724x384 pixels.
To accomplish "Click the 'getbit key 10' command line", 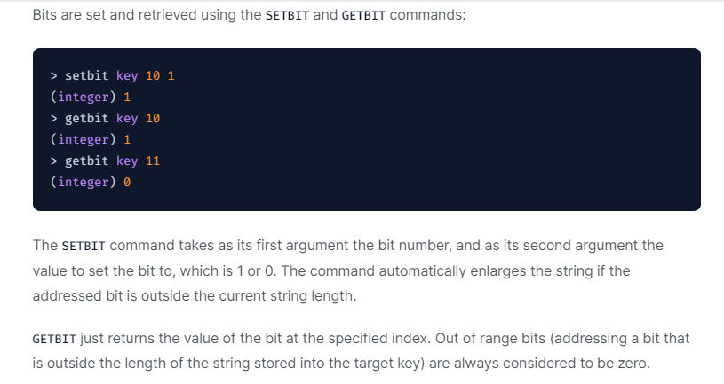I will click(x=105, y=118).
